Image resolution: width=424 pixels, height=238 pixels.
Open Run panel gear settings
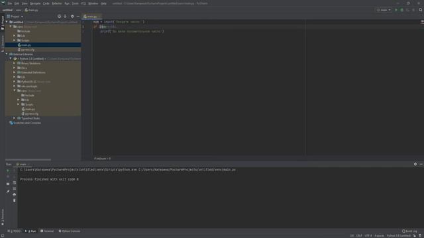[415, 164]
